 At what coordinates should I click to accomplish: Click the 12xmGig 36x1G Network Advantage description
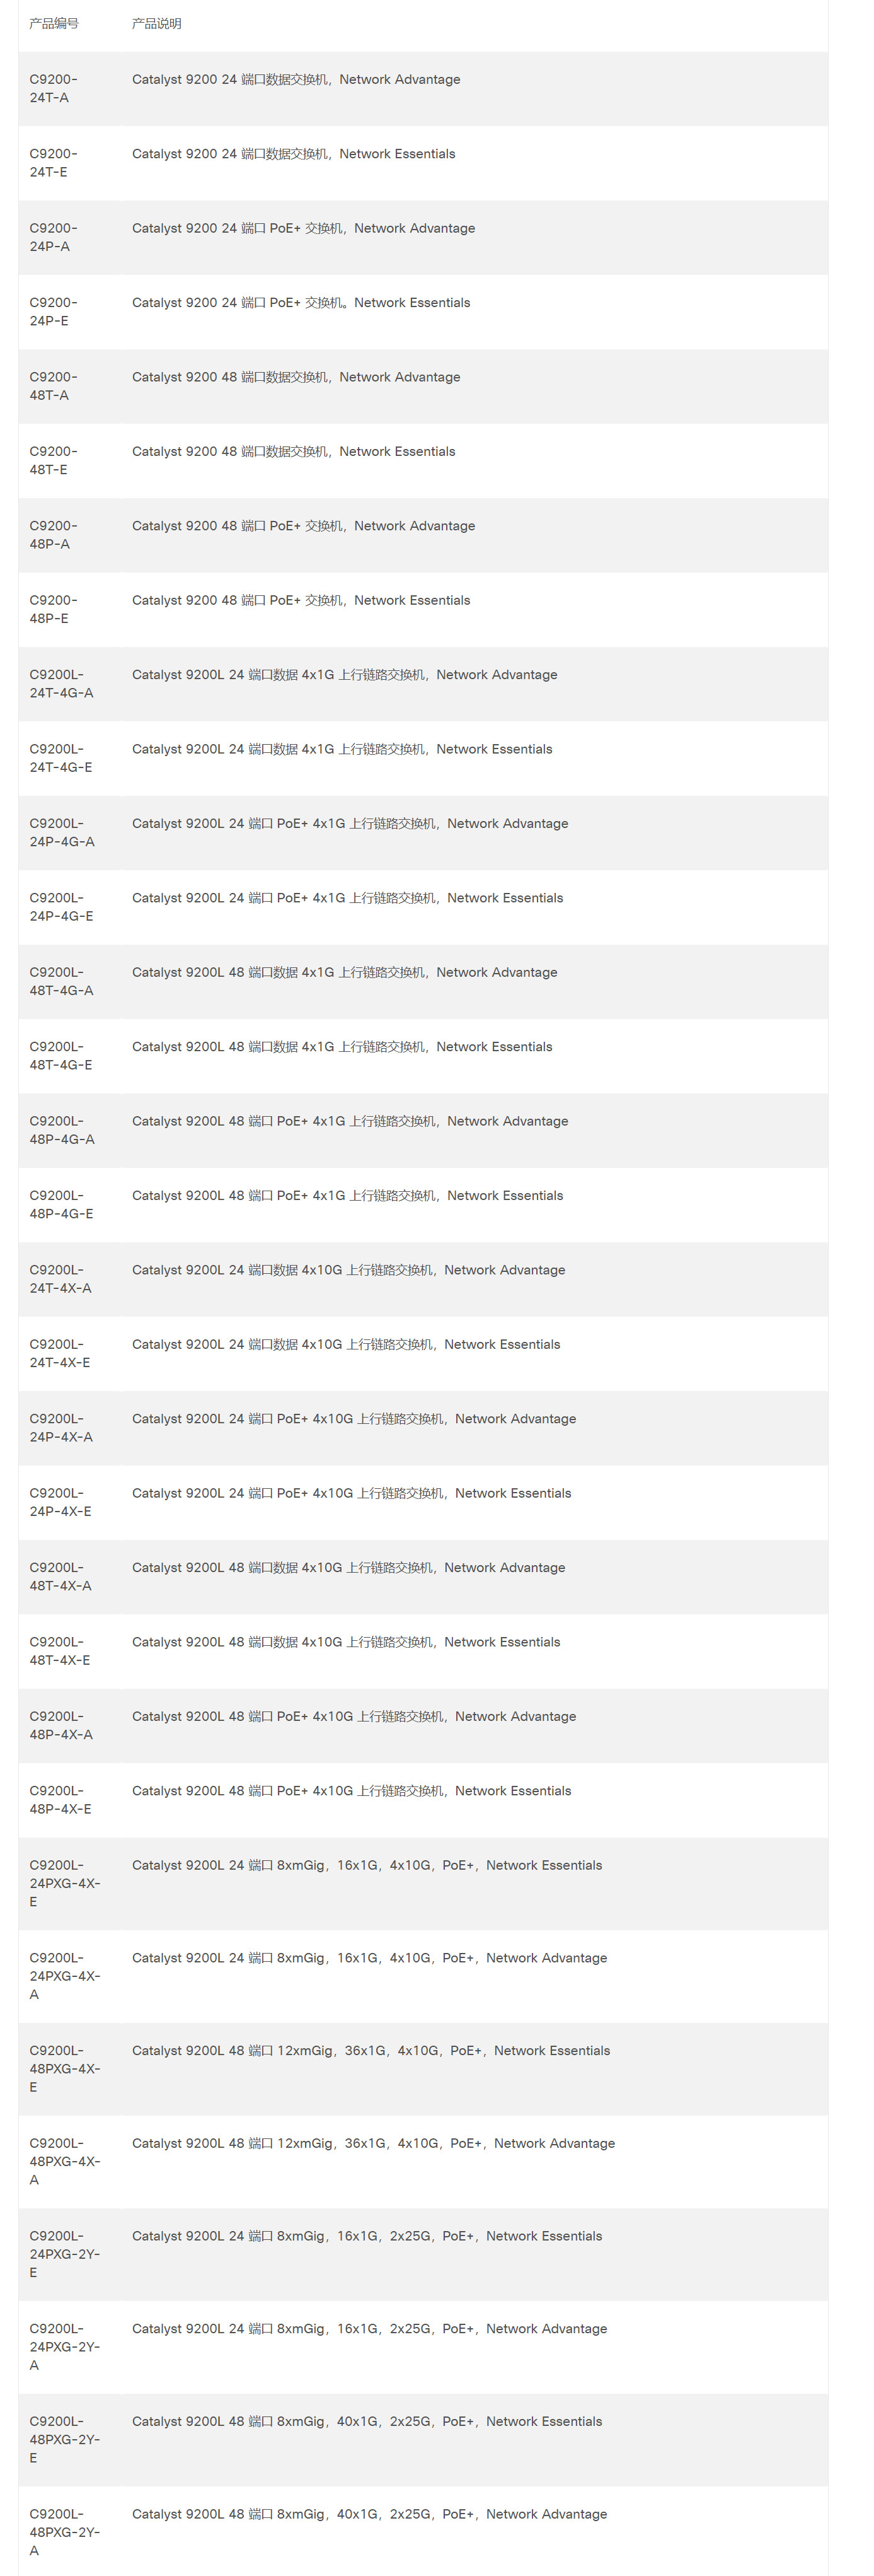point(372,2143)
